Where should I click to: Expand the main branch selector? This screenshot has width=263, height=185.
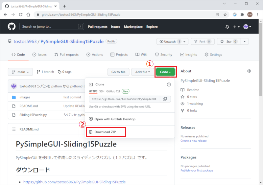(x=20, y=72)
